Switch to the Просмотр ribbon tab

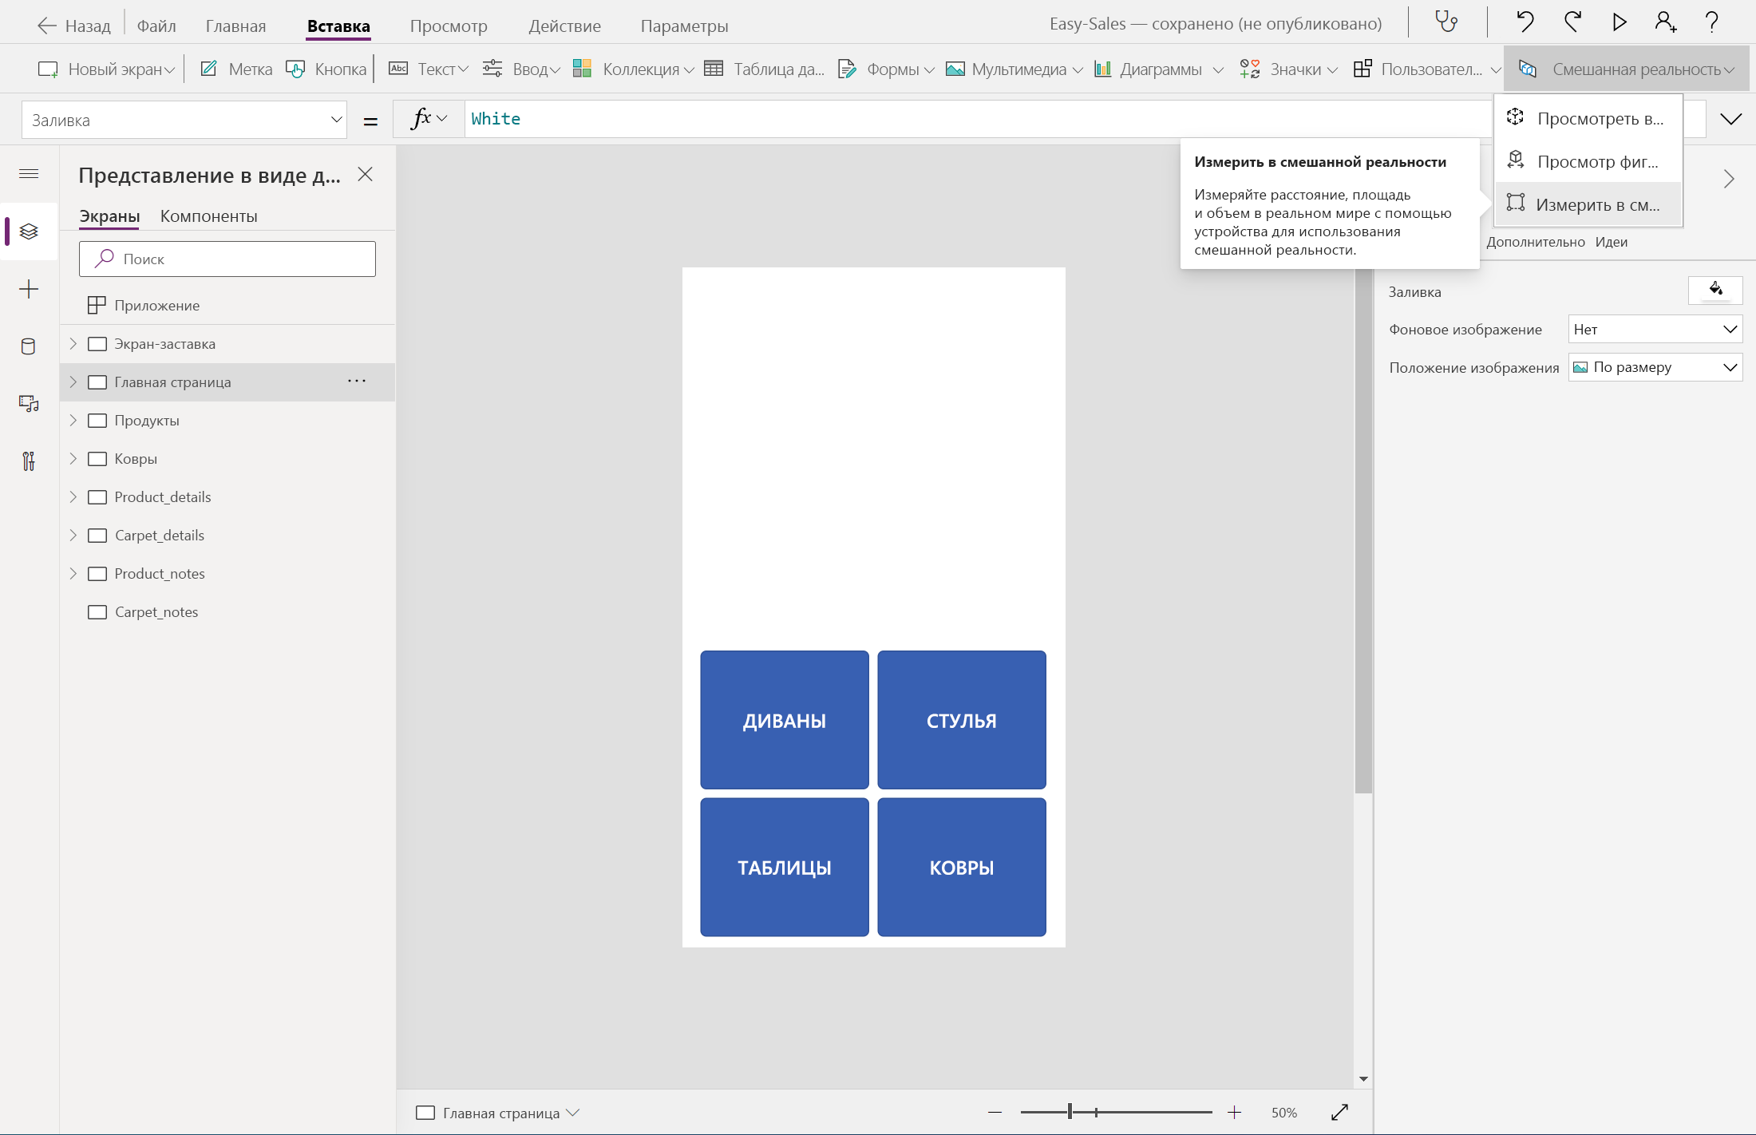[x=449, y=26]
